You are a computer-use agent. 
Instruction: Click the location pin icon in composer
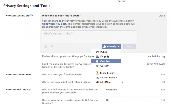52,47
